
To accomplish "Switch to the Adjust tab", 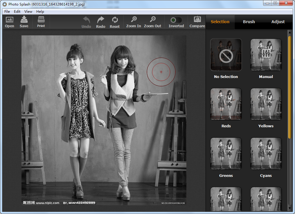I will (x=278, y=22).
